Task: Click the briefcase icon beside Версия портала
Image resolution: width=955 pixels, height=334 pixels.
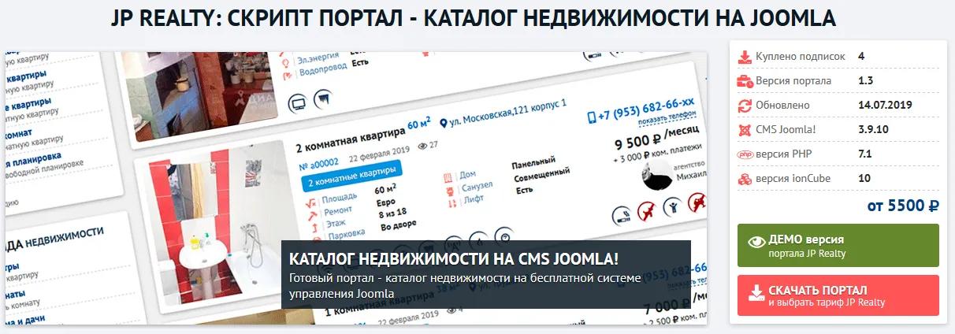Action: (x=745, y=81)
